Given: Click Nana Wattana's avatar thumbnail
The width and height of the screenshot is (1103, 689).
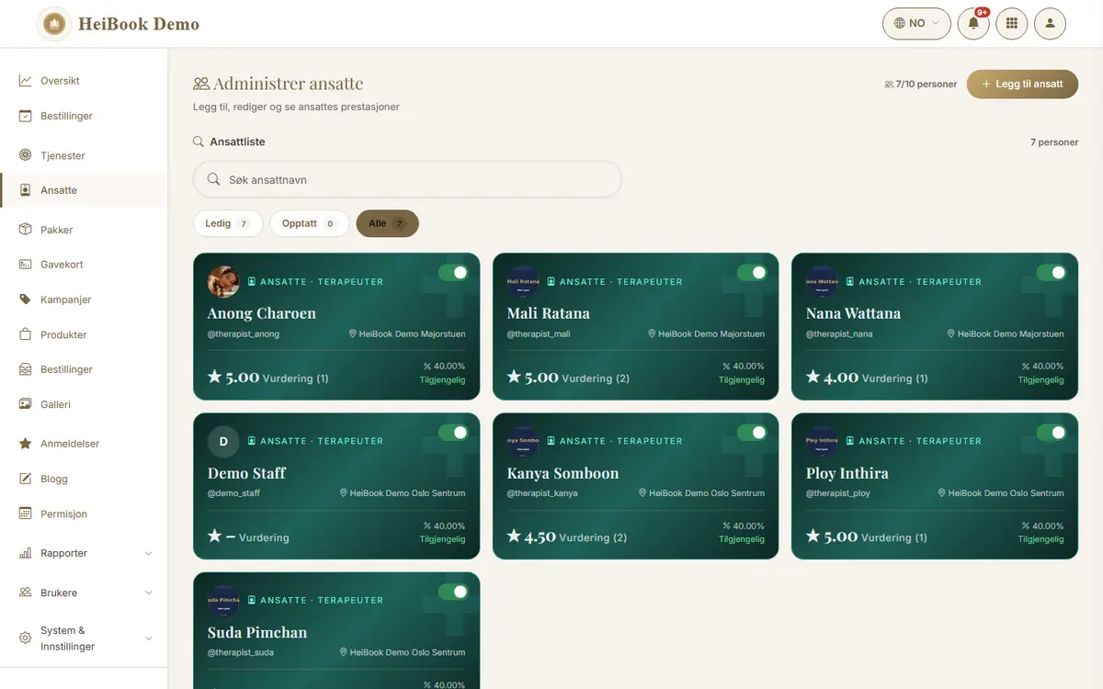Looking at the screenshot, I should [822, 281].
